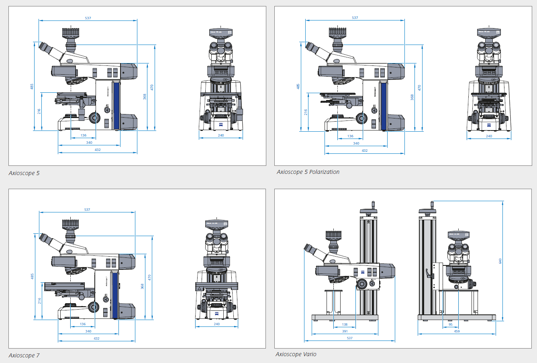Select the Axioscope 7 caption label

(x=24, y=355)
